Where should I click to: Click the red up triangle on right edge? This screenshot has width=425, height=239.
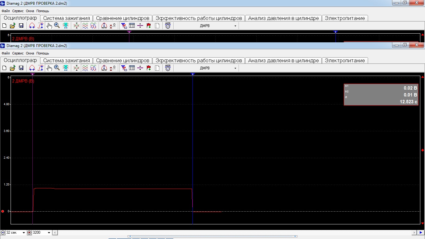[423, 77]
